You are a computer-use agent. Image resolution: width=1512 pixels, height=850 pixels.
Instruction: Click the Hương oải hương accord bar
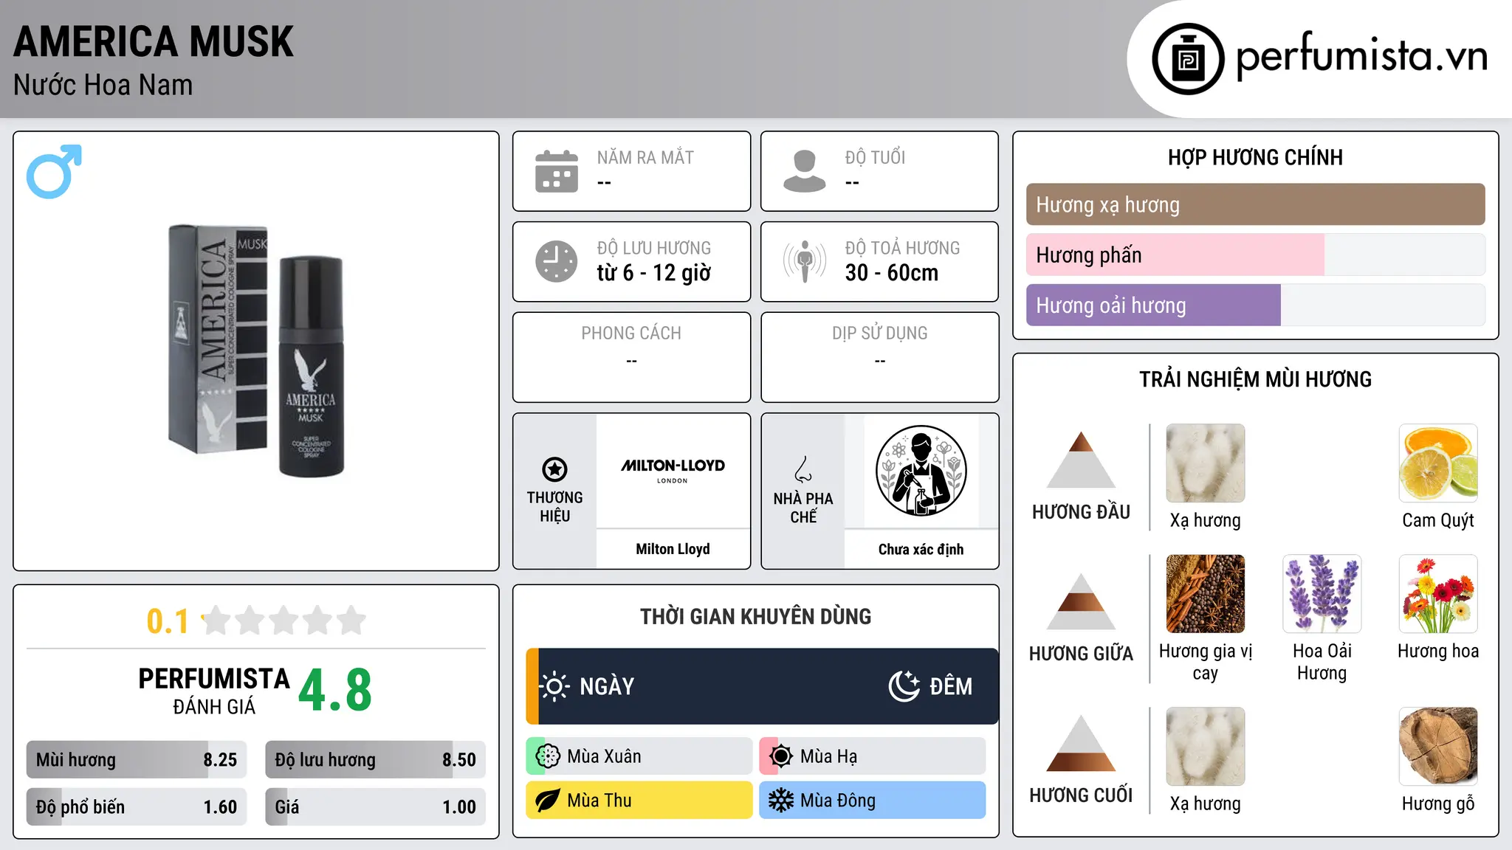(1255, 305)
